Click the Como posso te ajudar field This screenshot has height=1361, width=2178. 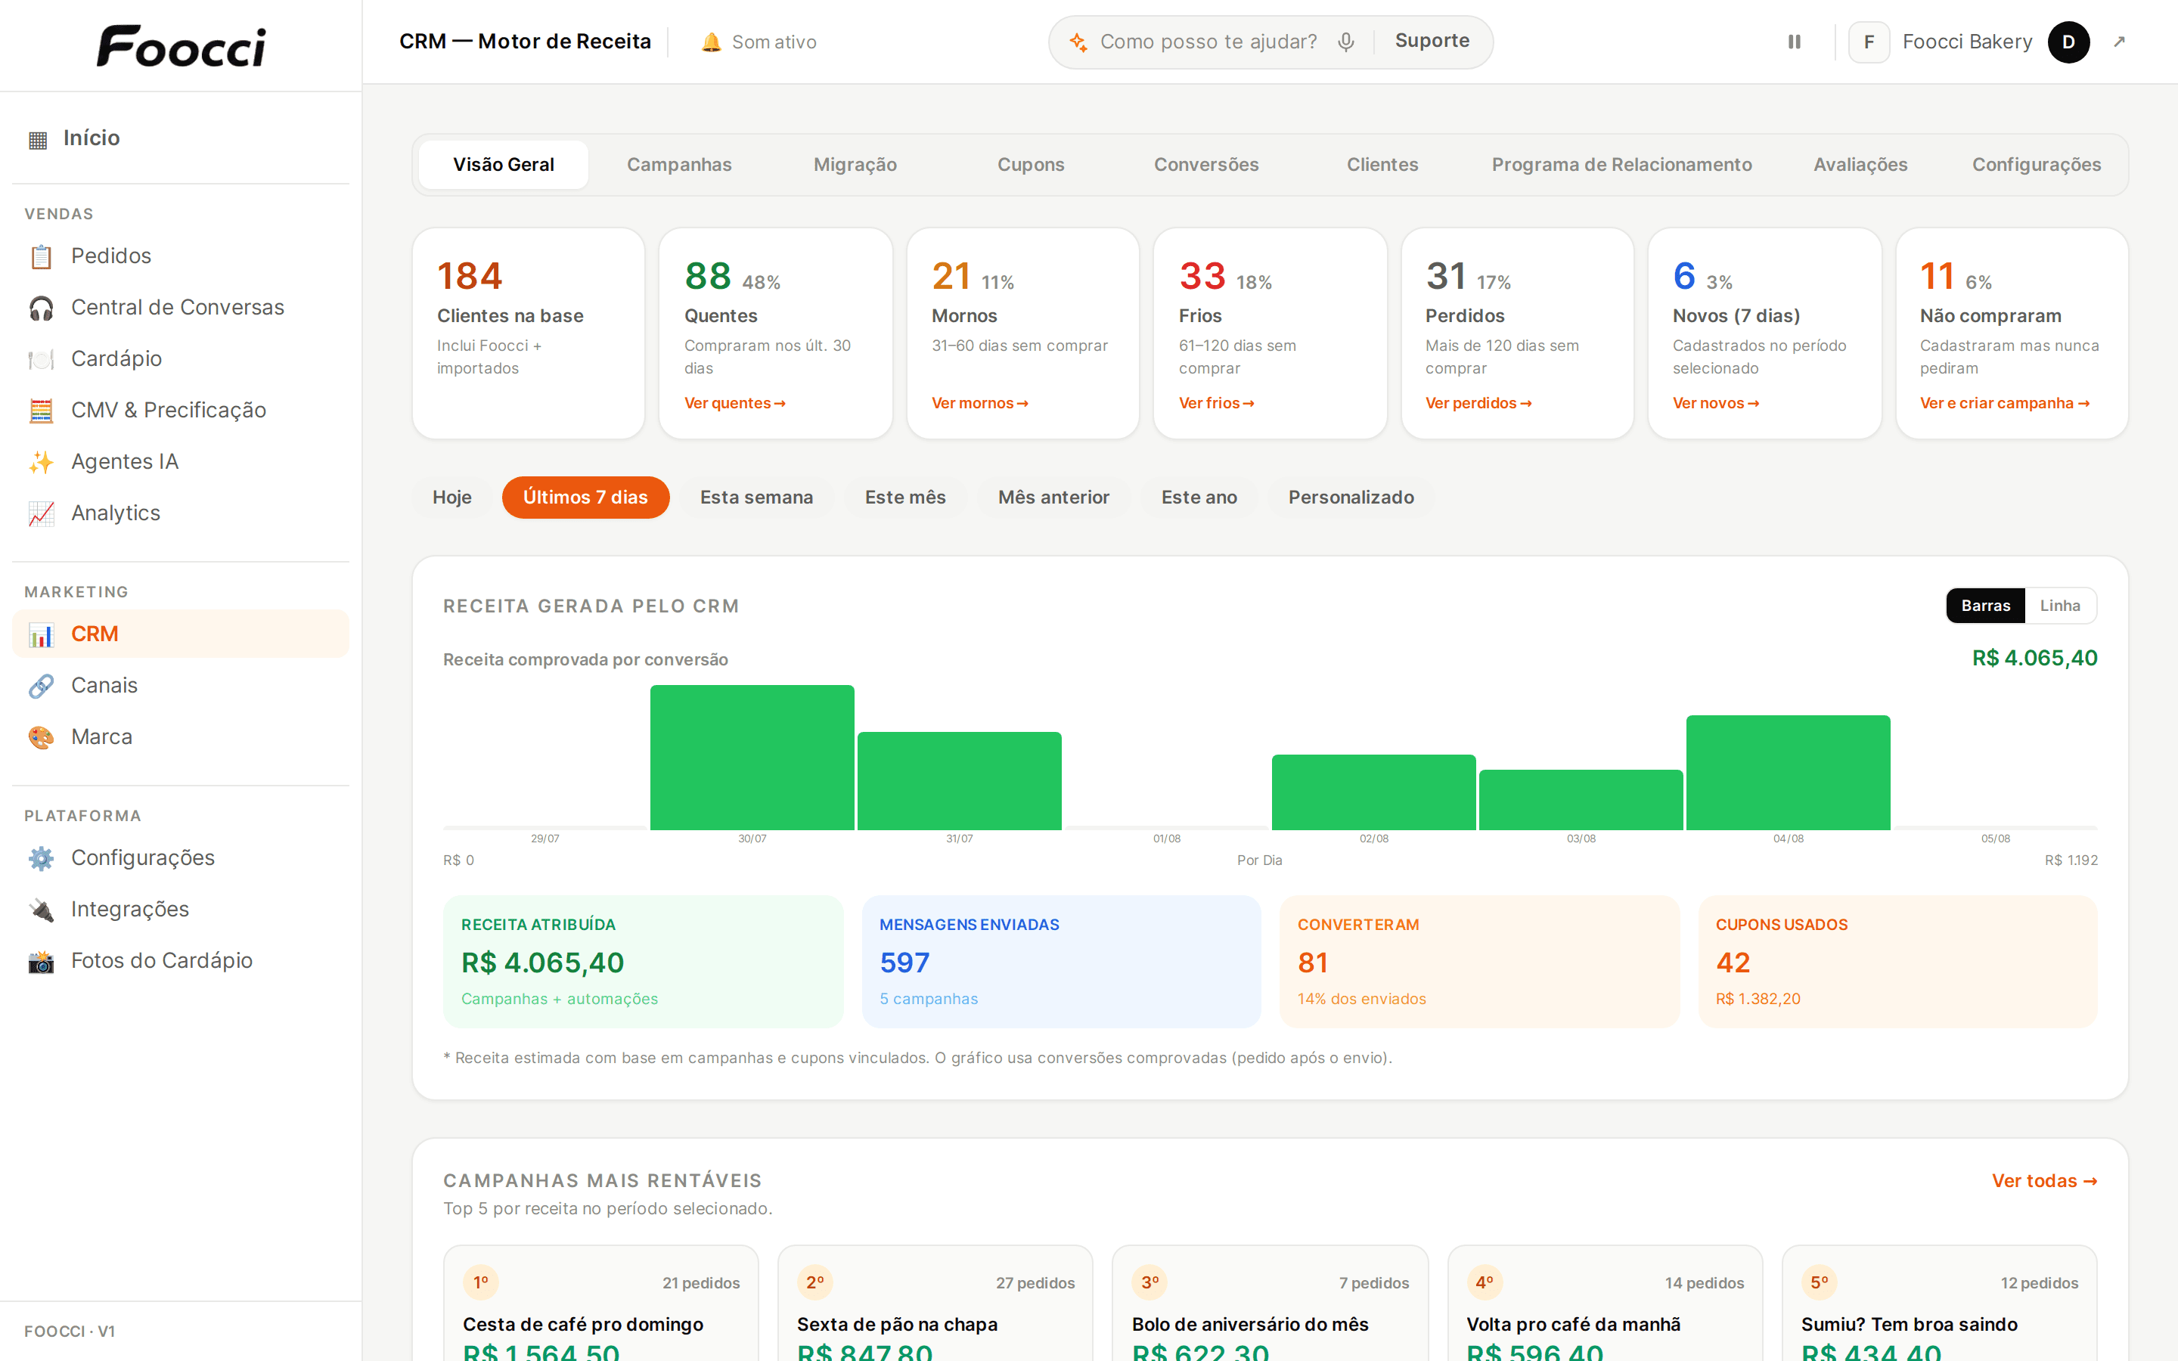[x=1208, y=42]
